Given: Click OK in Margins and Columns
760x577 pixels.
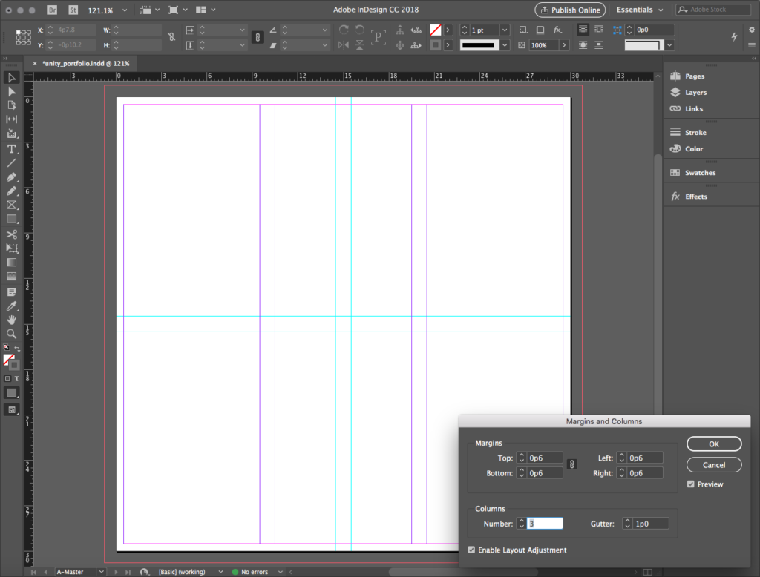Looking at the screenshot, I should [713, 444].
